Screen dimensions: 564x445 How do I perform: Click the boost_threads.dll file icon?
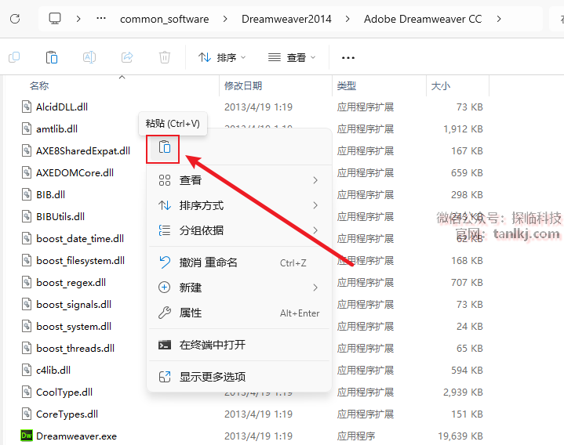coord(26,348)
